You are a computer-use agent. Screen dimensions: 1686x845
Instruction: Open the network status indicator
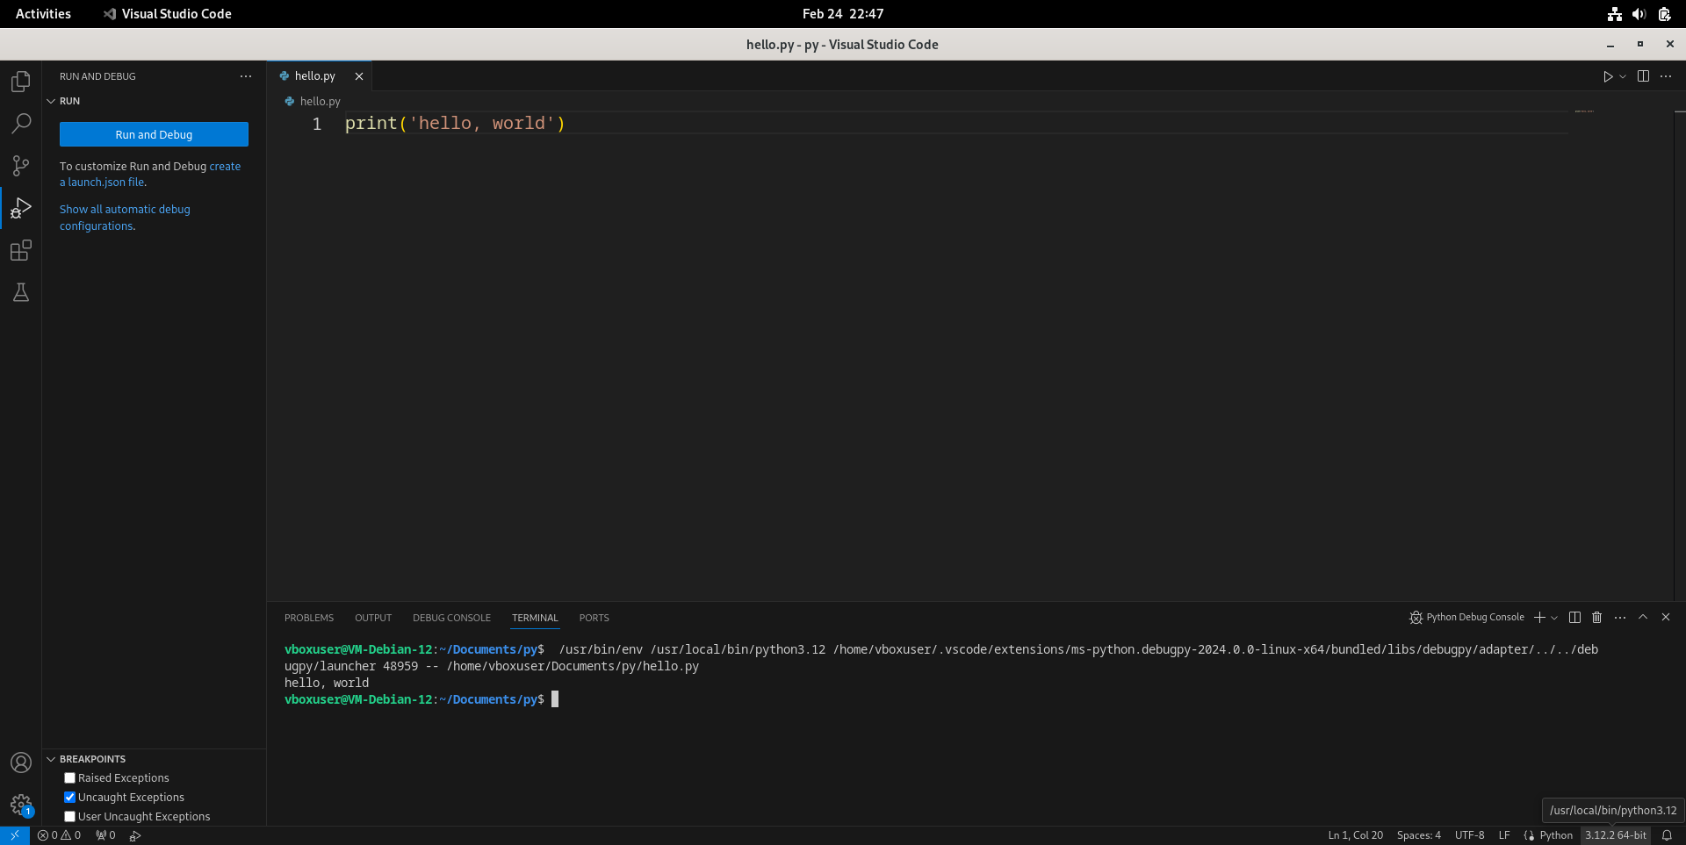pos(1614,14)
